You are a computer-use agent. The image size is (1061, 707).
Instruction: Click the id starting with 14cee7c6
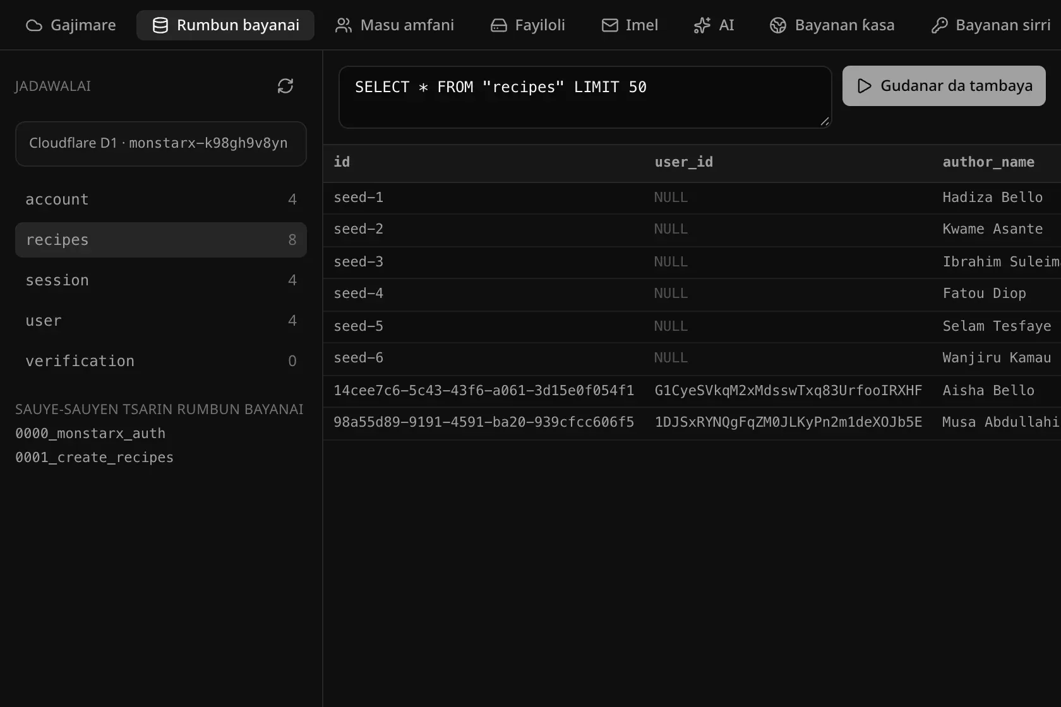point(484,391)
